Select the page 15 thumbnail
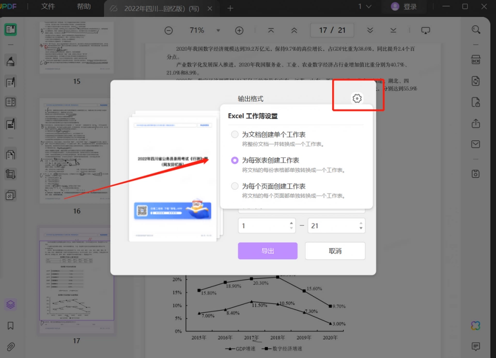The width and height of the screenshot is (496, 358). point(76,48)
